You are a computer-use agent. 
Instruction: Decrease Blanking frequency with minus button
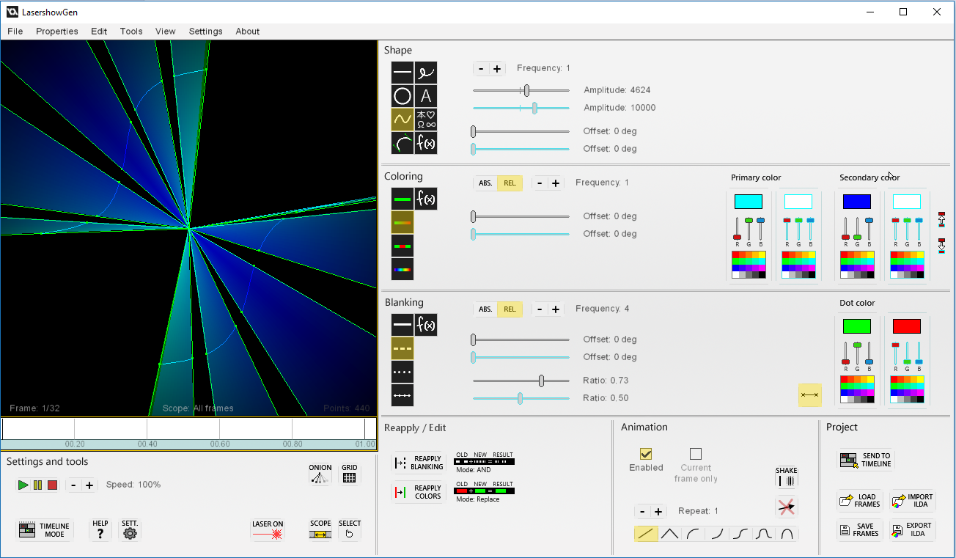point(540,309)
